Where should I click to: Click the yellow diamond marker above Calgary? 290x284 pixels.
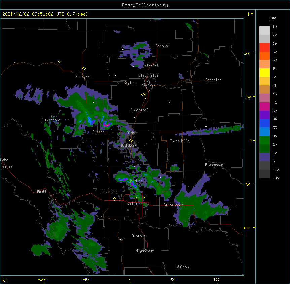pos(136,199)
